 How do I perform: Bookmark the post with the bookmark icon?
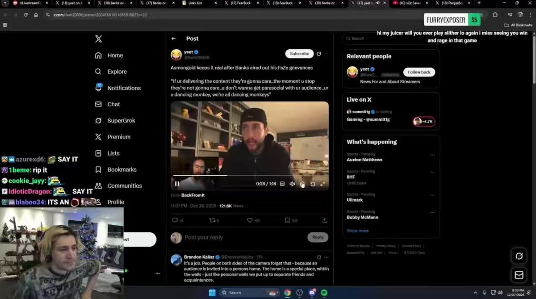[287, 220]
